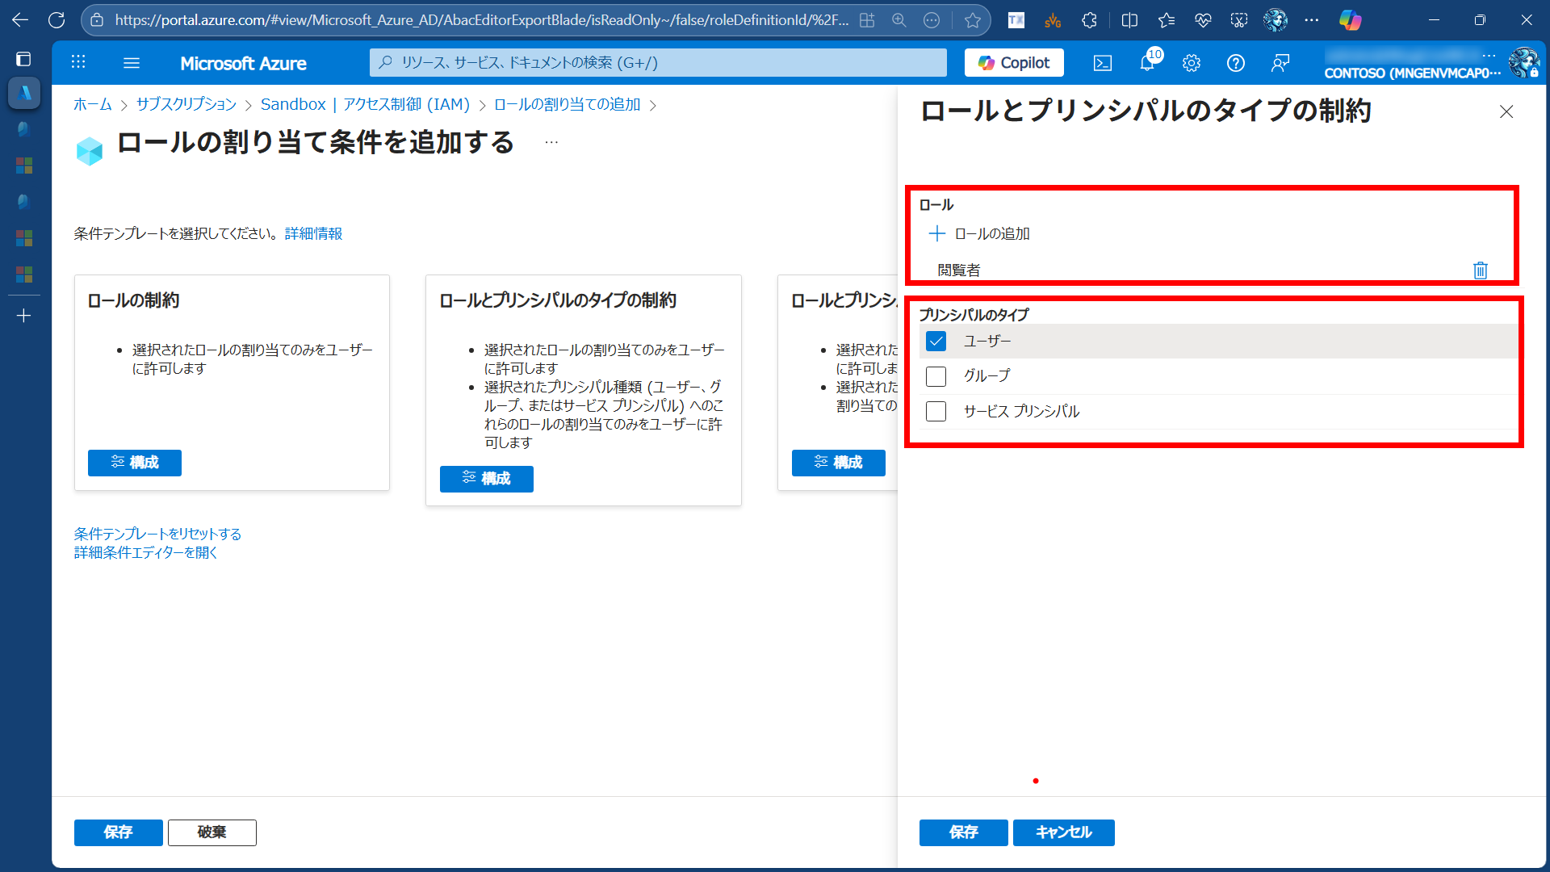Open the Azure hamburger portal menu
Image resolution: width=1550 pixels, height=872 pixels.
(132, 62)
